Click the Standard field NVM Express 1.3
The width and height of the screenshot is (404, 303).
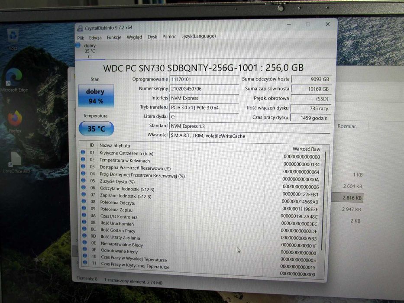tap(250, 126)
